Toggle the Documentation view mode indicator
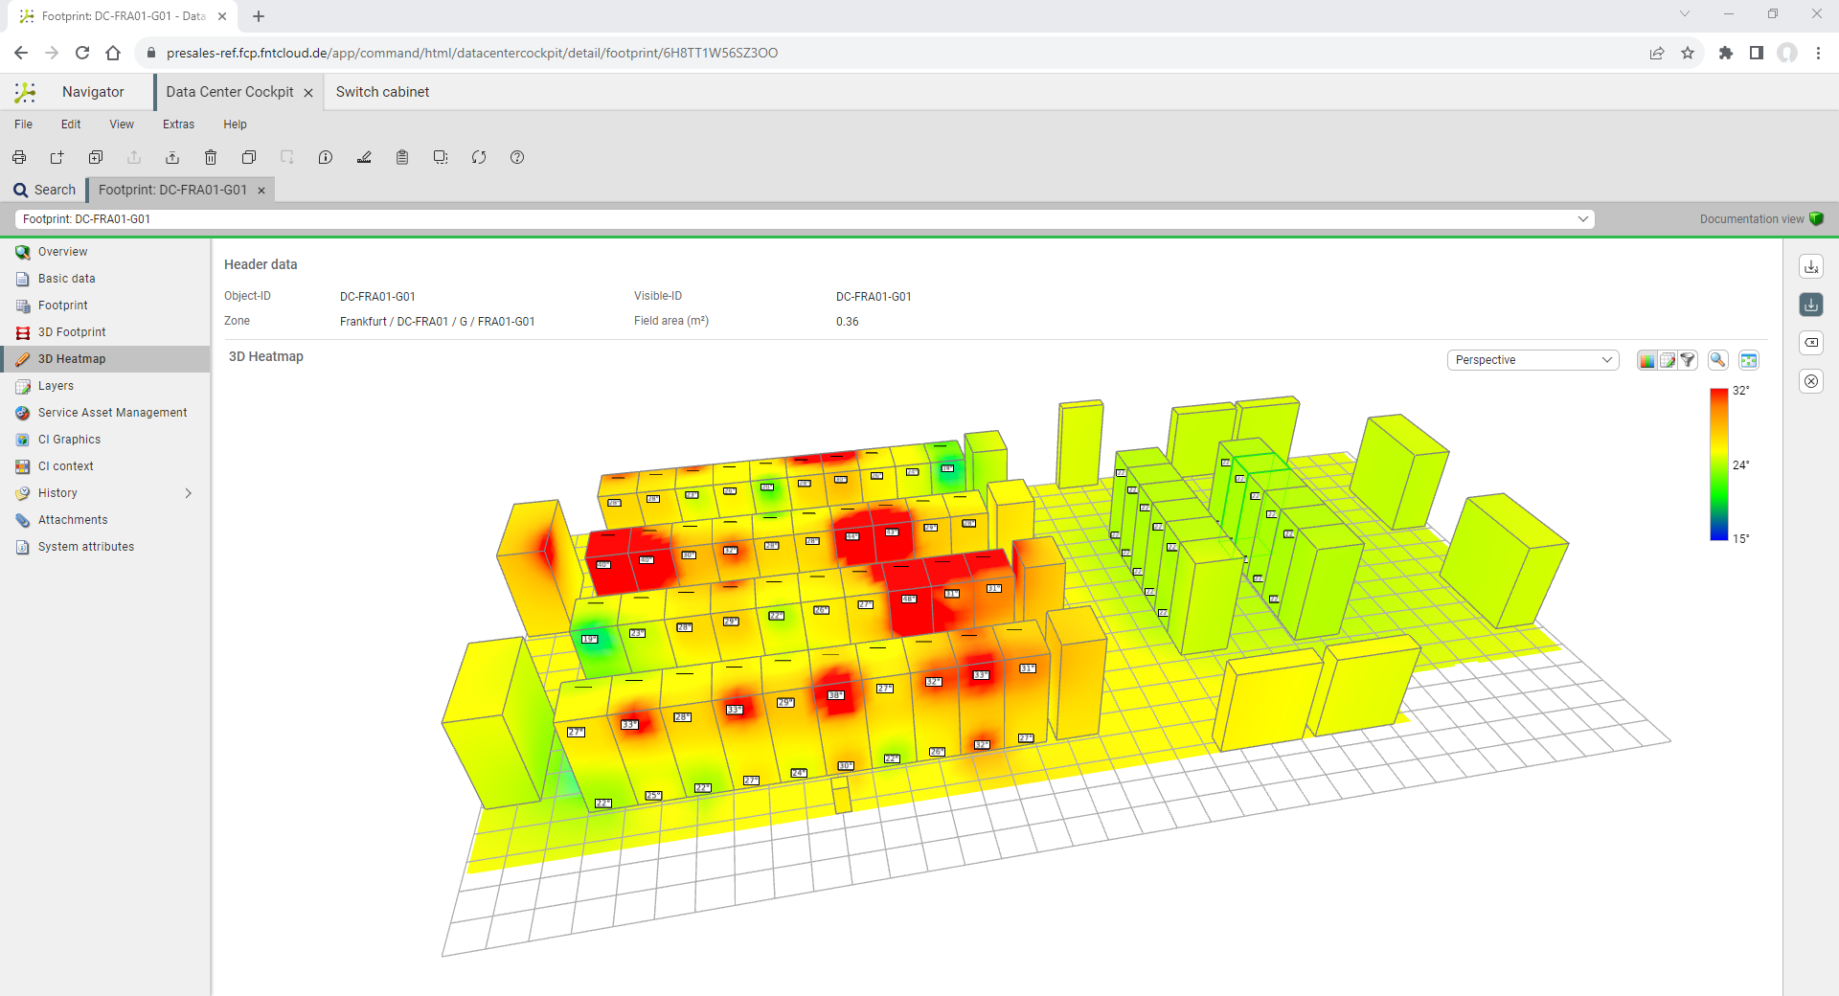Screen dimensions: 1839x996 [x=1816, y=219]
